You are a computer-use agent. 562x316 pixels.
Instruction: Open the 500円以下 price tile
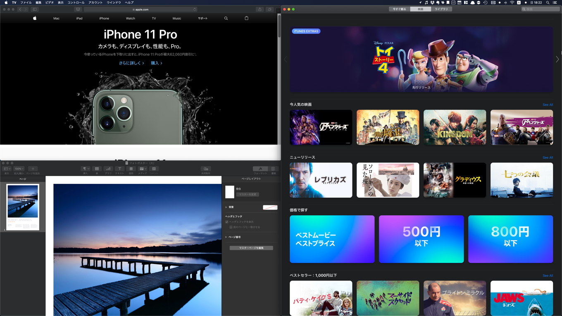pos(421,239)
